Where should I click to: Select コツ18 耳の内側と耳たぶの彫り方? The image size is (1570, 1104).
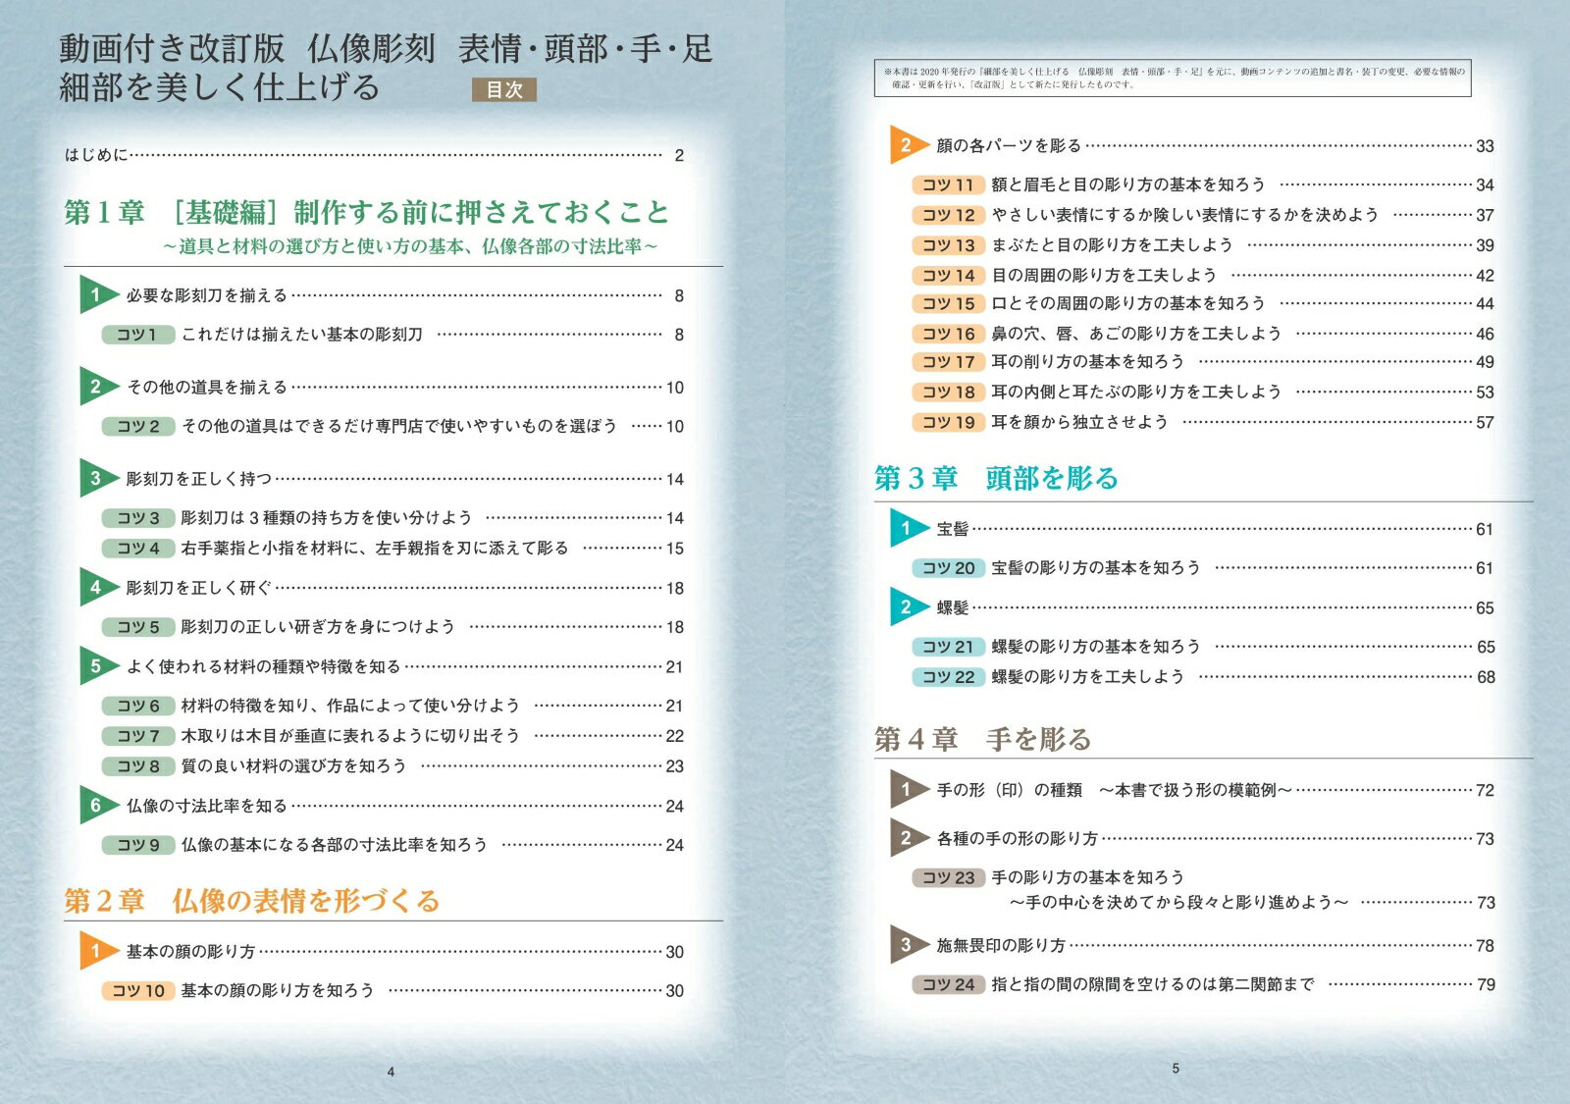point(1203,392)
